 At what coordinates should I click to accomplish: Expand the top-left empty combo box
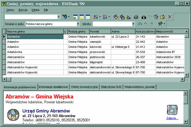click(59, 17)
